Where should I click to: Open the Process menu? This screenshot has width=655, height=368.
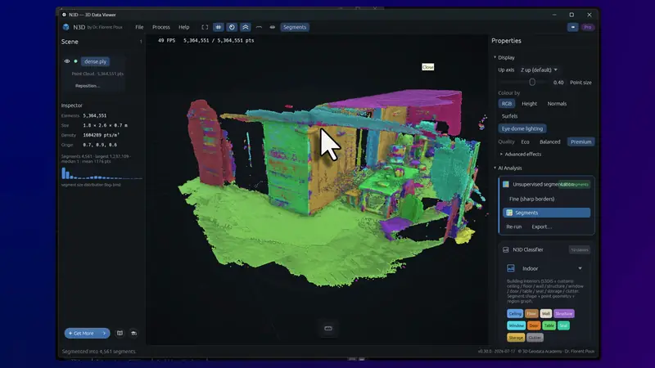[160, 27]
